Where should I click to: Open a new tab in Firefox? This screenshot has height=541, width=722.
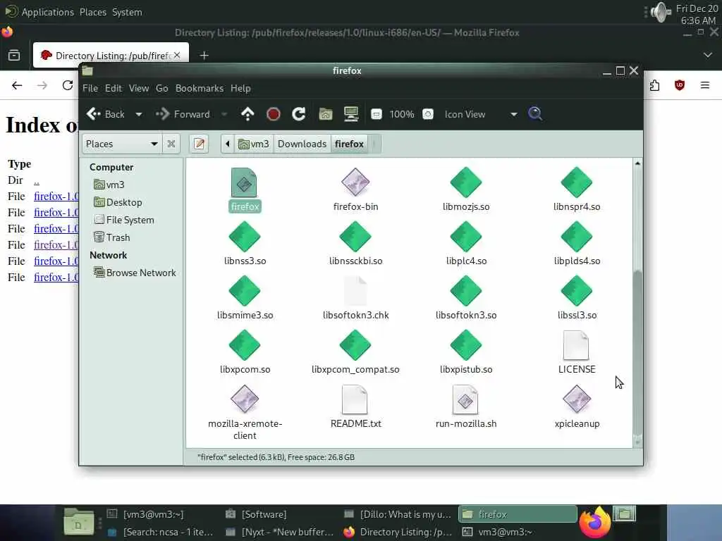click(204, 55)
